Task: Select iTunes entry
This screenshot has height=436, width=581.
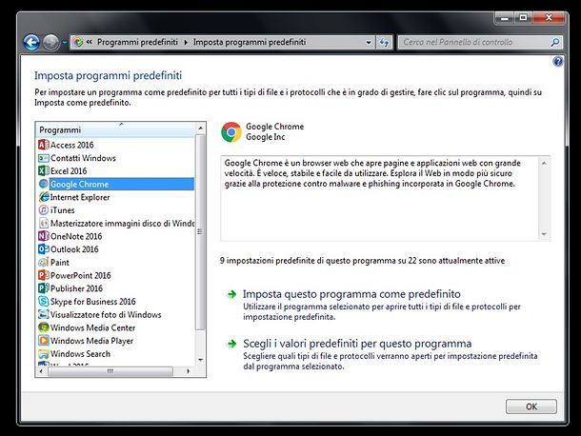Action: pos(62,210)
